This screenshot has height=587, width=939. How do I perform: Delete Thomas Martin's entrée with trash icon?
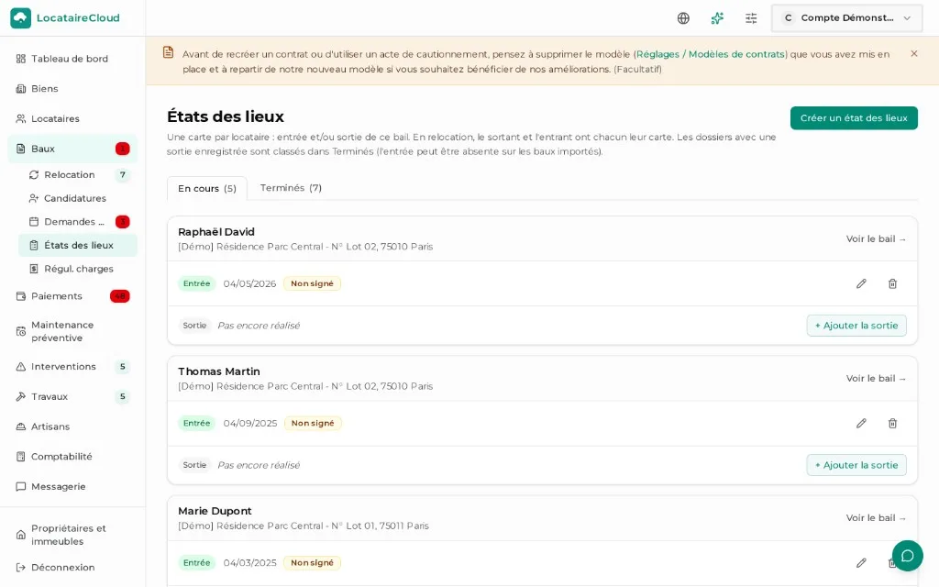892,424
